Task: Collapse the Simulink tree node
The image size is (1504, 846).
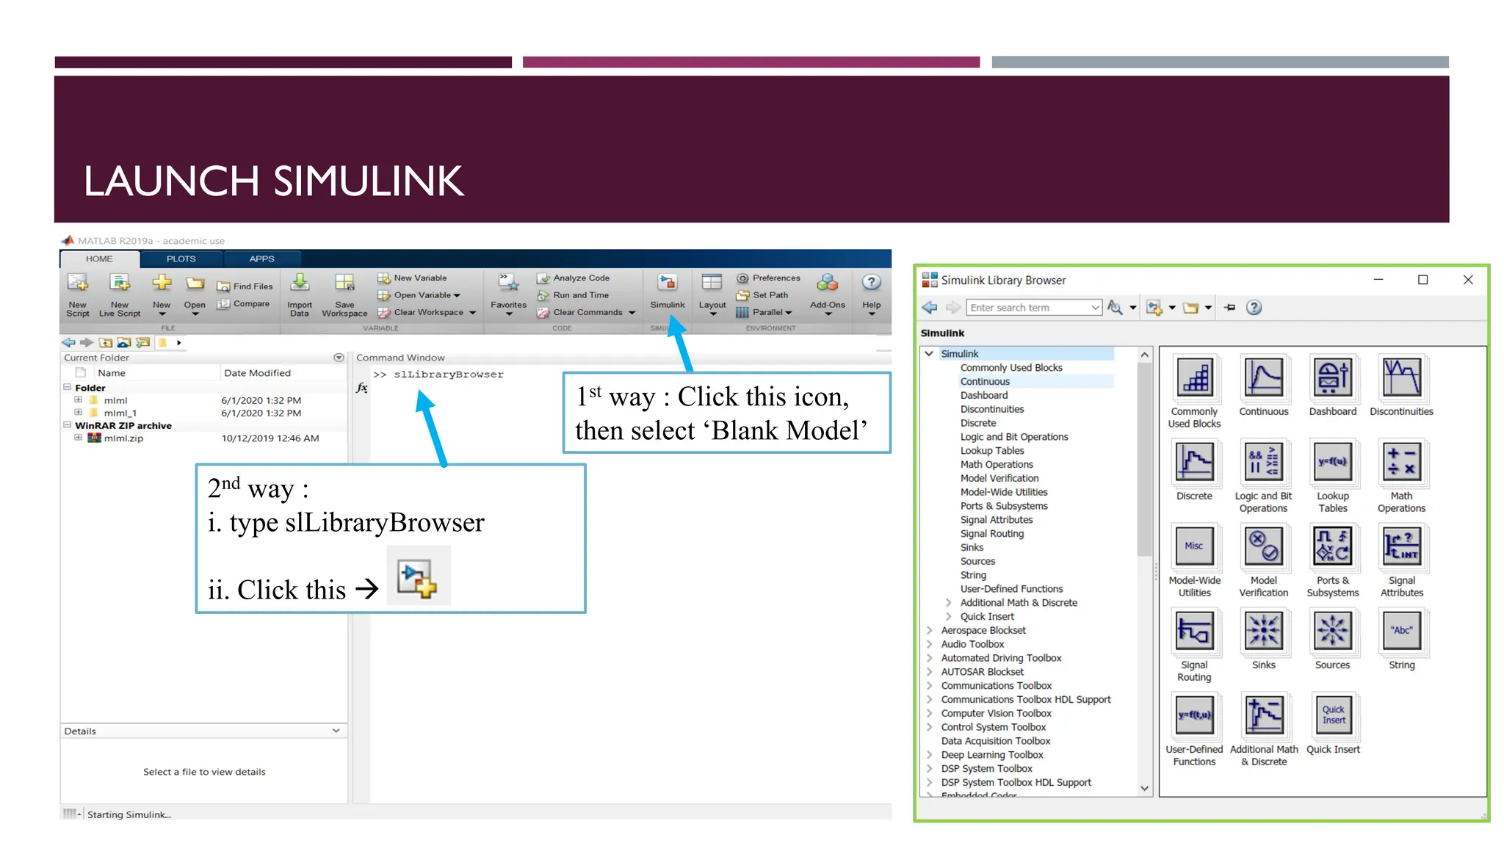Action: click(929, 353)
